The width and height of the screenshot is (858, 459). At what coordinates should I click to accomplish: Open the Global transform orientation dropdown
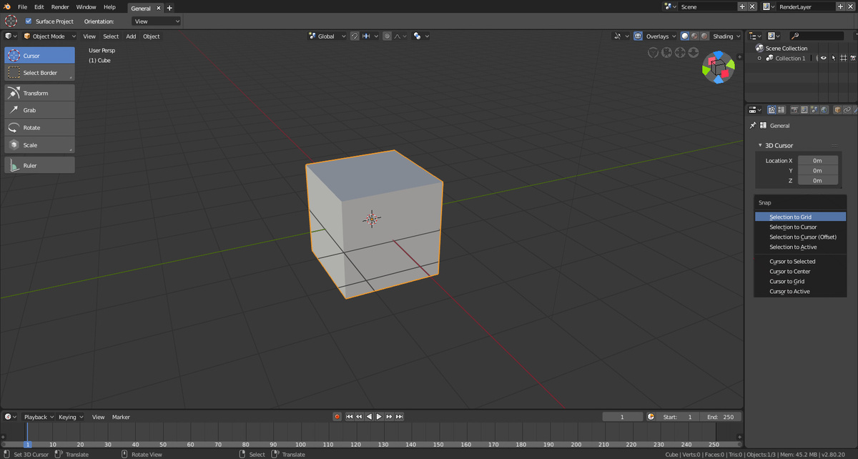328,36
